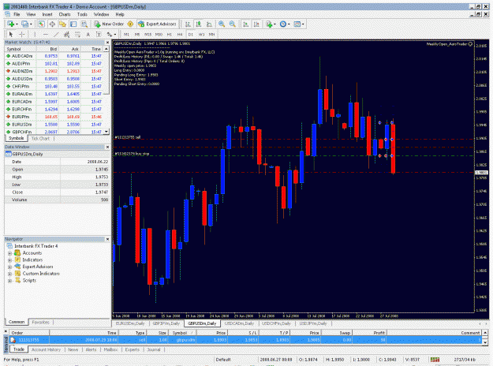Click the New Order button
Screen dimensions: 493x366
pos(109,24)
